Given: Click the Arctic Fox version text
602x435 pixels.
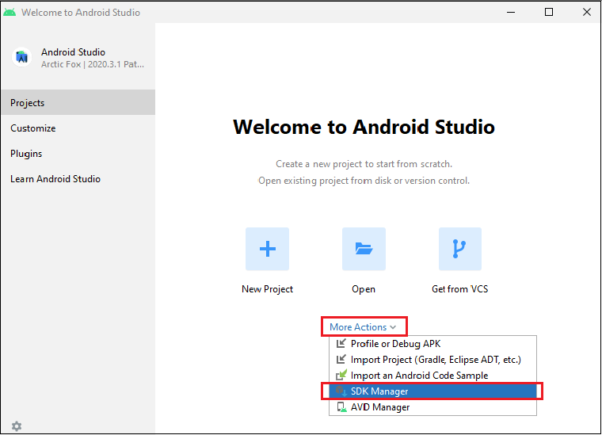Looking at the screenshot, I should (93, 64).
